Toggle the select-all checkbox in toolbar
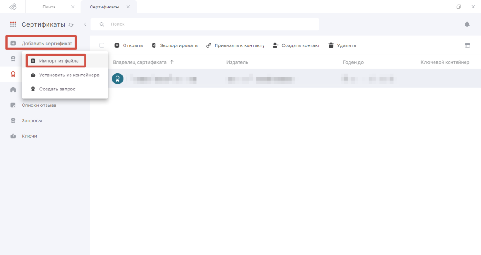This screenshot has width=481, height=255. [x=101, y=45]
